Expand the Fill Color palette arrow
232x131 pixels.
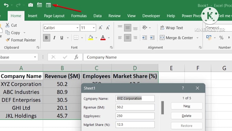point(96,38)
